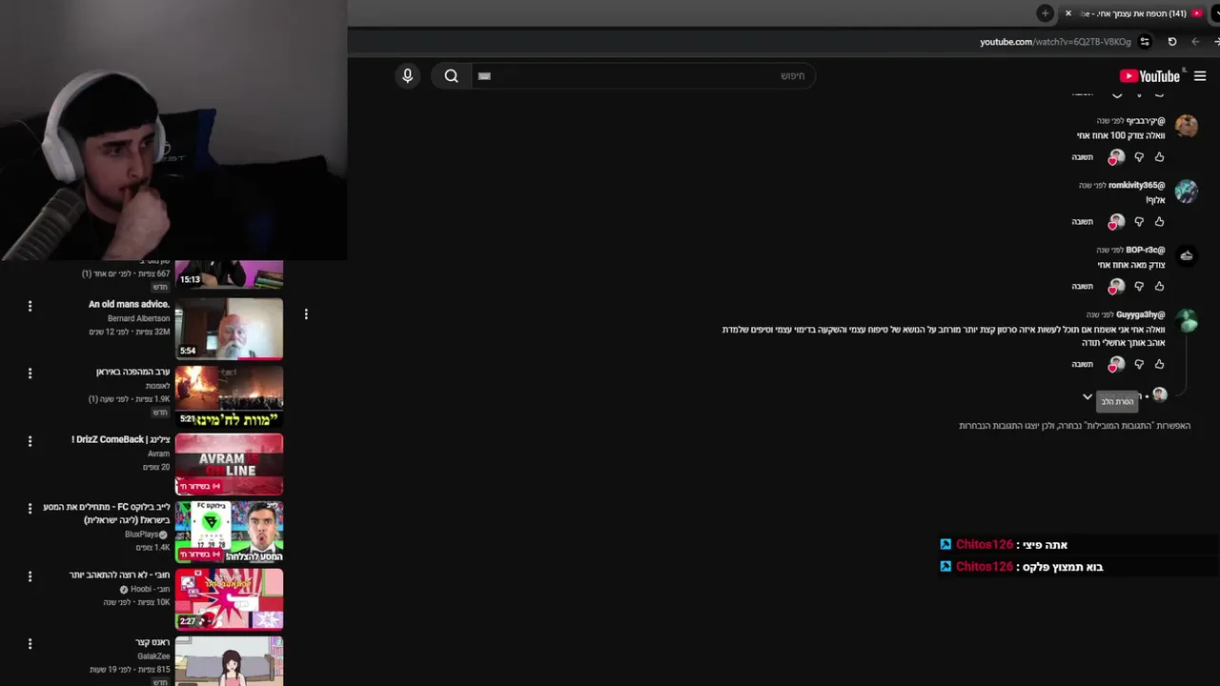Open @Guyyga3hy username link
This screenshot has width=1220, height=686.
pos(1141,314)
